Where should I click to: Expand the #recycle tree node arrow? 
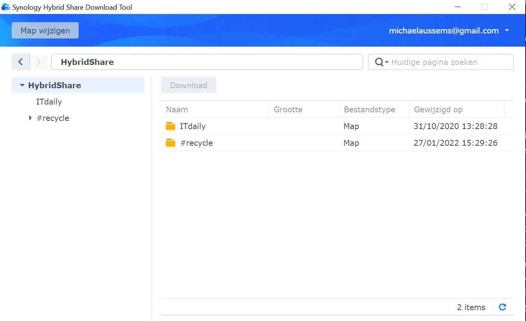point(30,118)
